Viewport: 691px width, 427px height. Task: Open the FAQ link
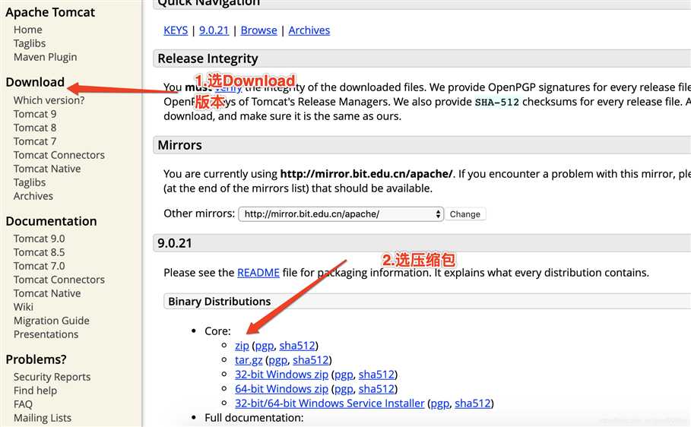point(23,404)
